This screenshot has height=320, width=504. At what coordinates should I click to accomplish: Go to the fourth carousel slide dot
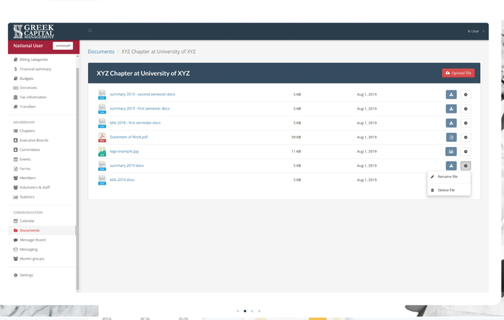click(x=259, y=311)
